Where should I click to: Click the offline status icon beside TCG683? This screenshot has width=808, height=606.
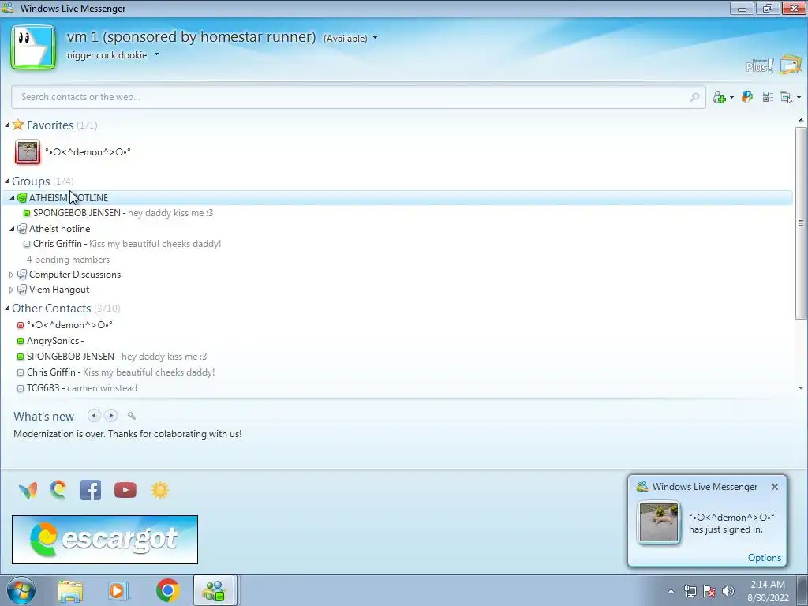[x=21, y=388]
